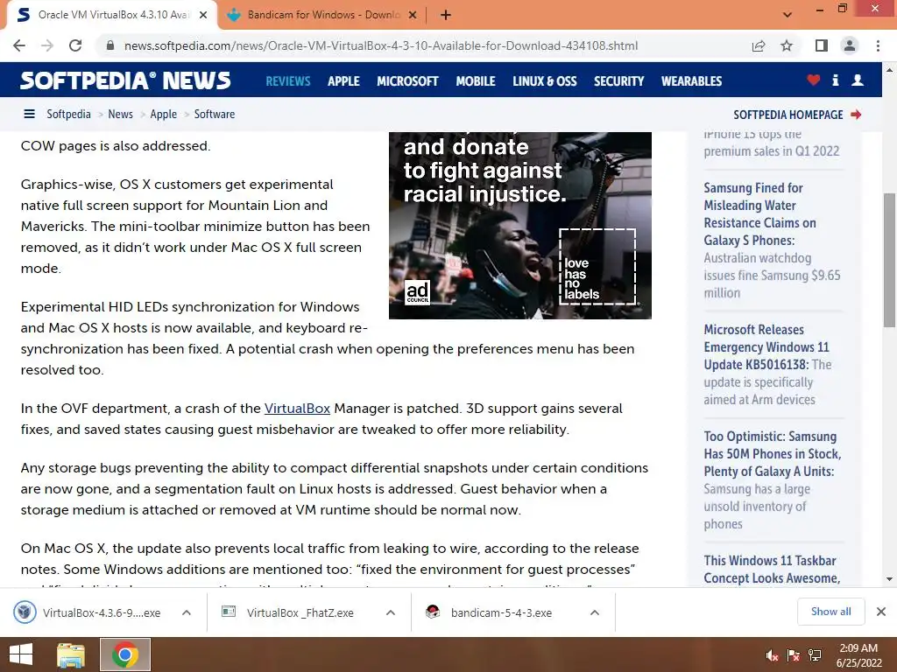This screenshot has width=897, height=672.
Task: Open the Wearables section
Action: 692,81
